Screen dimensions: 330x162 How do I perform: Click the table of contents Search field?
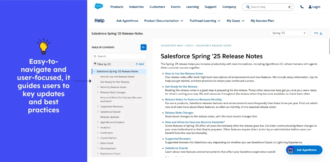(119, 56)
